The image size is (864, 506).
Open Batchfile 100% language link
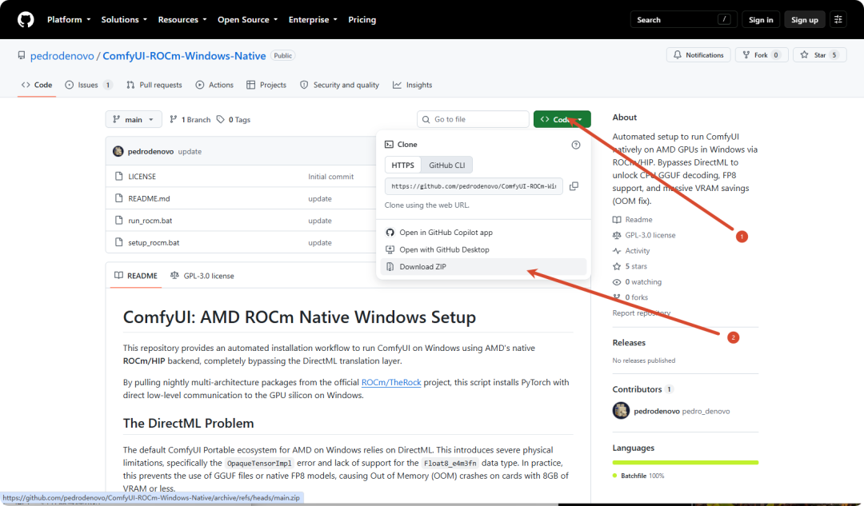coord(638,476)
